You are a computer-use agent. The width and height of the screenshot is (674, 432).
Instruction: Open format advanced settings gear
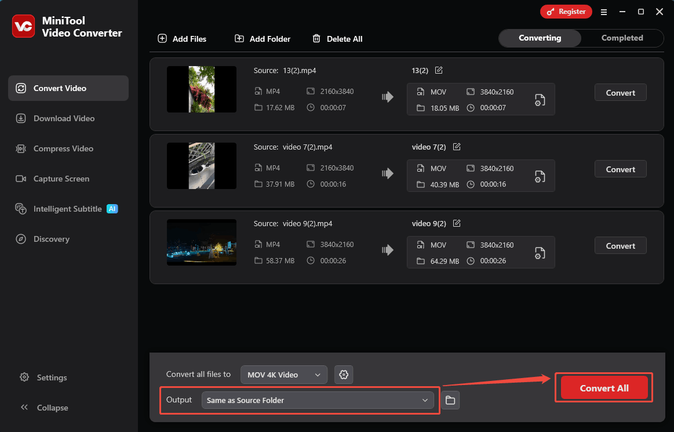coord(343,375)
